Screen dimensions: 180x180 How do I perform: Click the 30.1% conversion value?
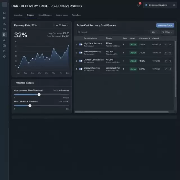click(x=142, y=69)
